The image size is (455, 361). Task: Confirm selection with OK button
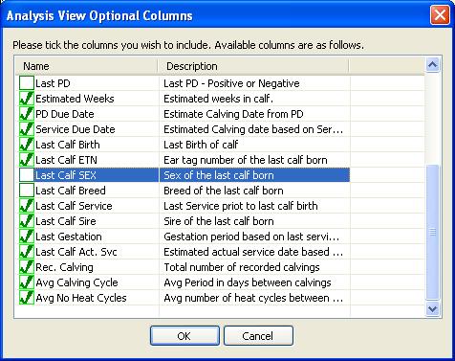pos(184,336)
